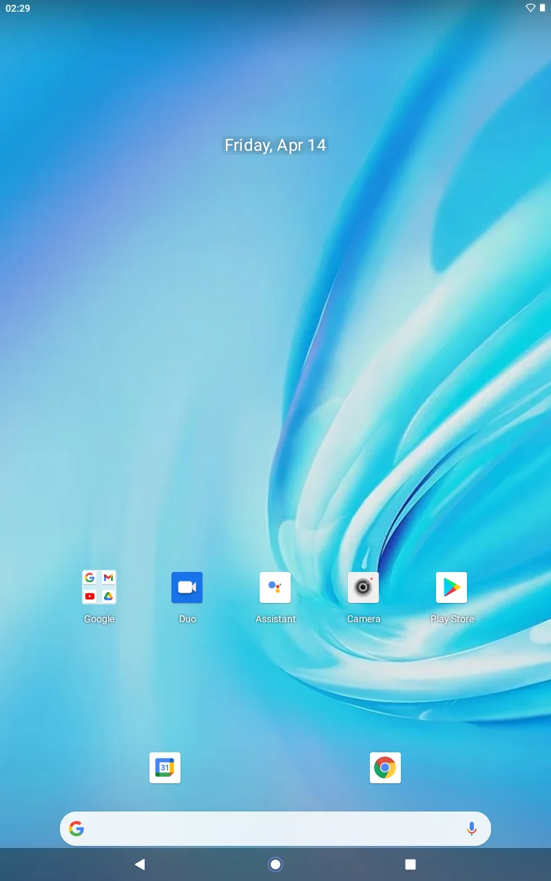Launch the Play Store
The height and width of the screenshot is (881, 551).
(452, 587)
